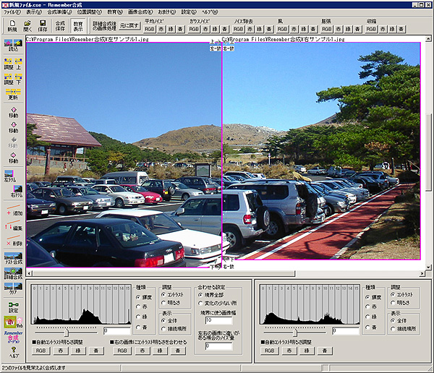Click RGB under 収縮 effect
Screen dimensions: 434x373
(371, 29)
